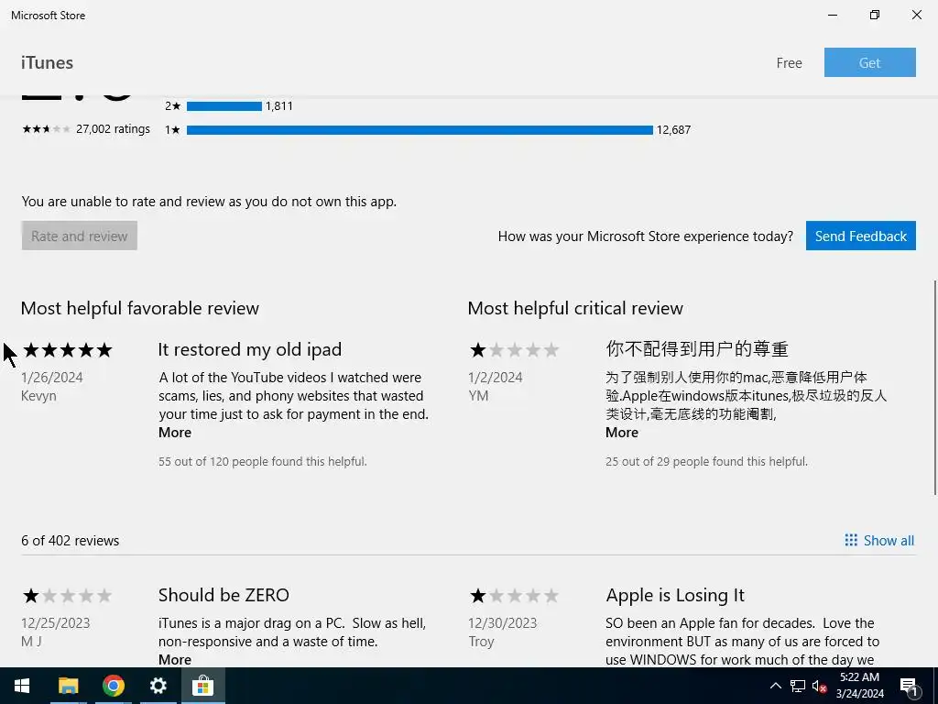Click the review title It restored my old ipad
The height and width of the screenshot is (704, 938).
coord(249,349)
